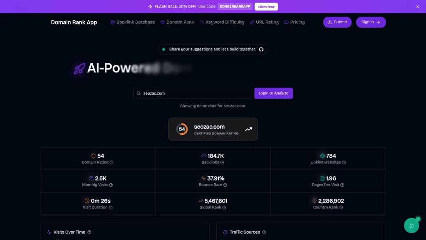Dismiss the flash sale banner
The image size is (426, 240).
pos(418,7)
